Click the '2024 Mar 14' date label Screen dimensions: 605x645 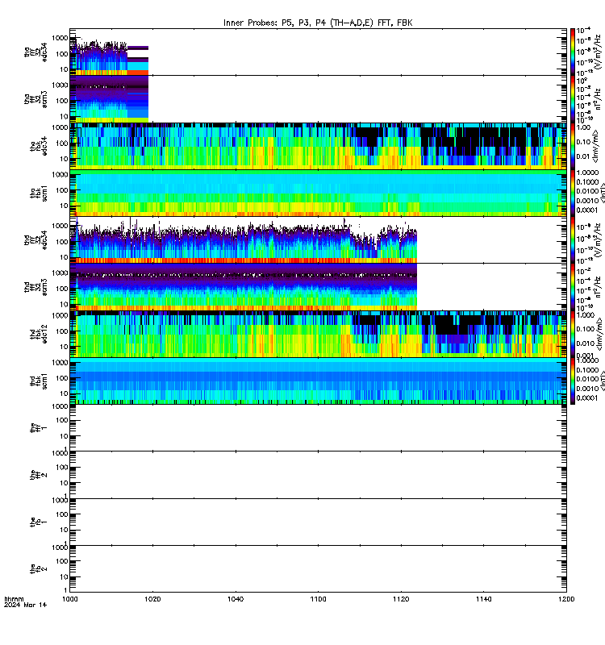26,605
